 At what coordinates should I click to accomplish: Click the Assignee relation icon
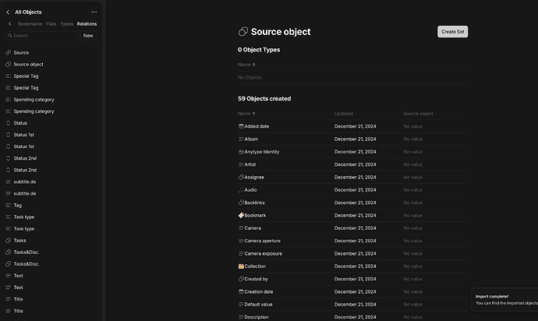click(241, 178)
